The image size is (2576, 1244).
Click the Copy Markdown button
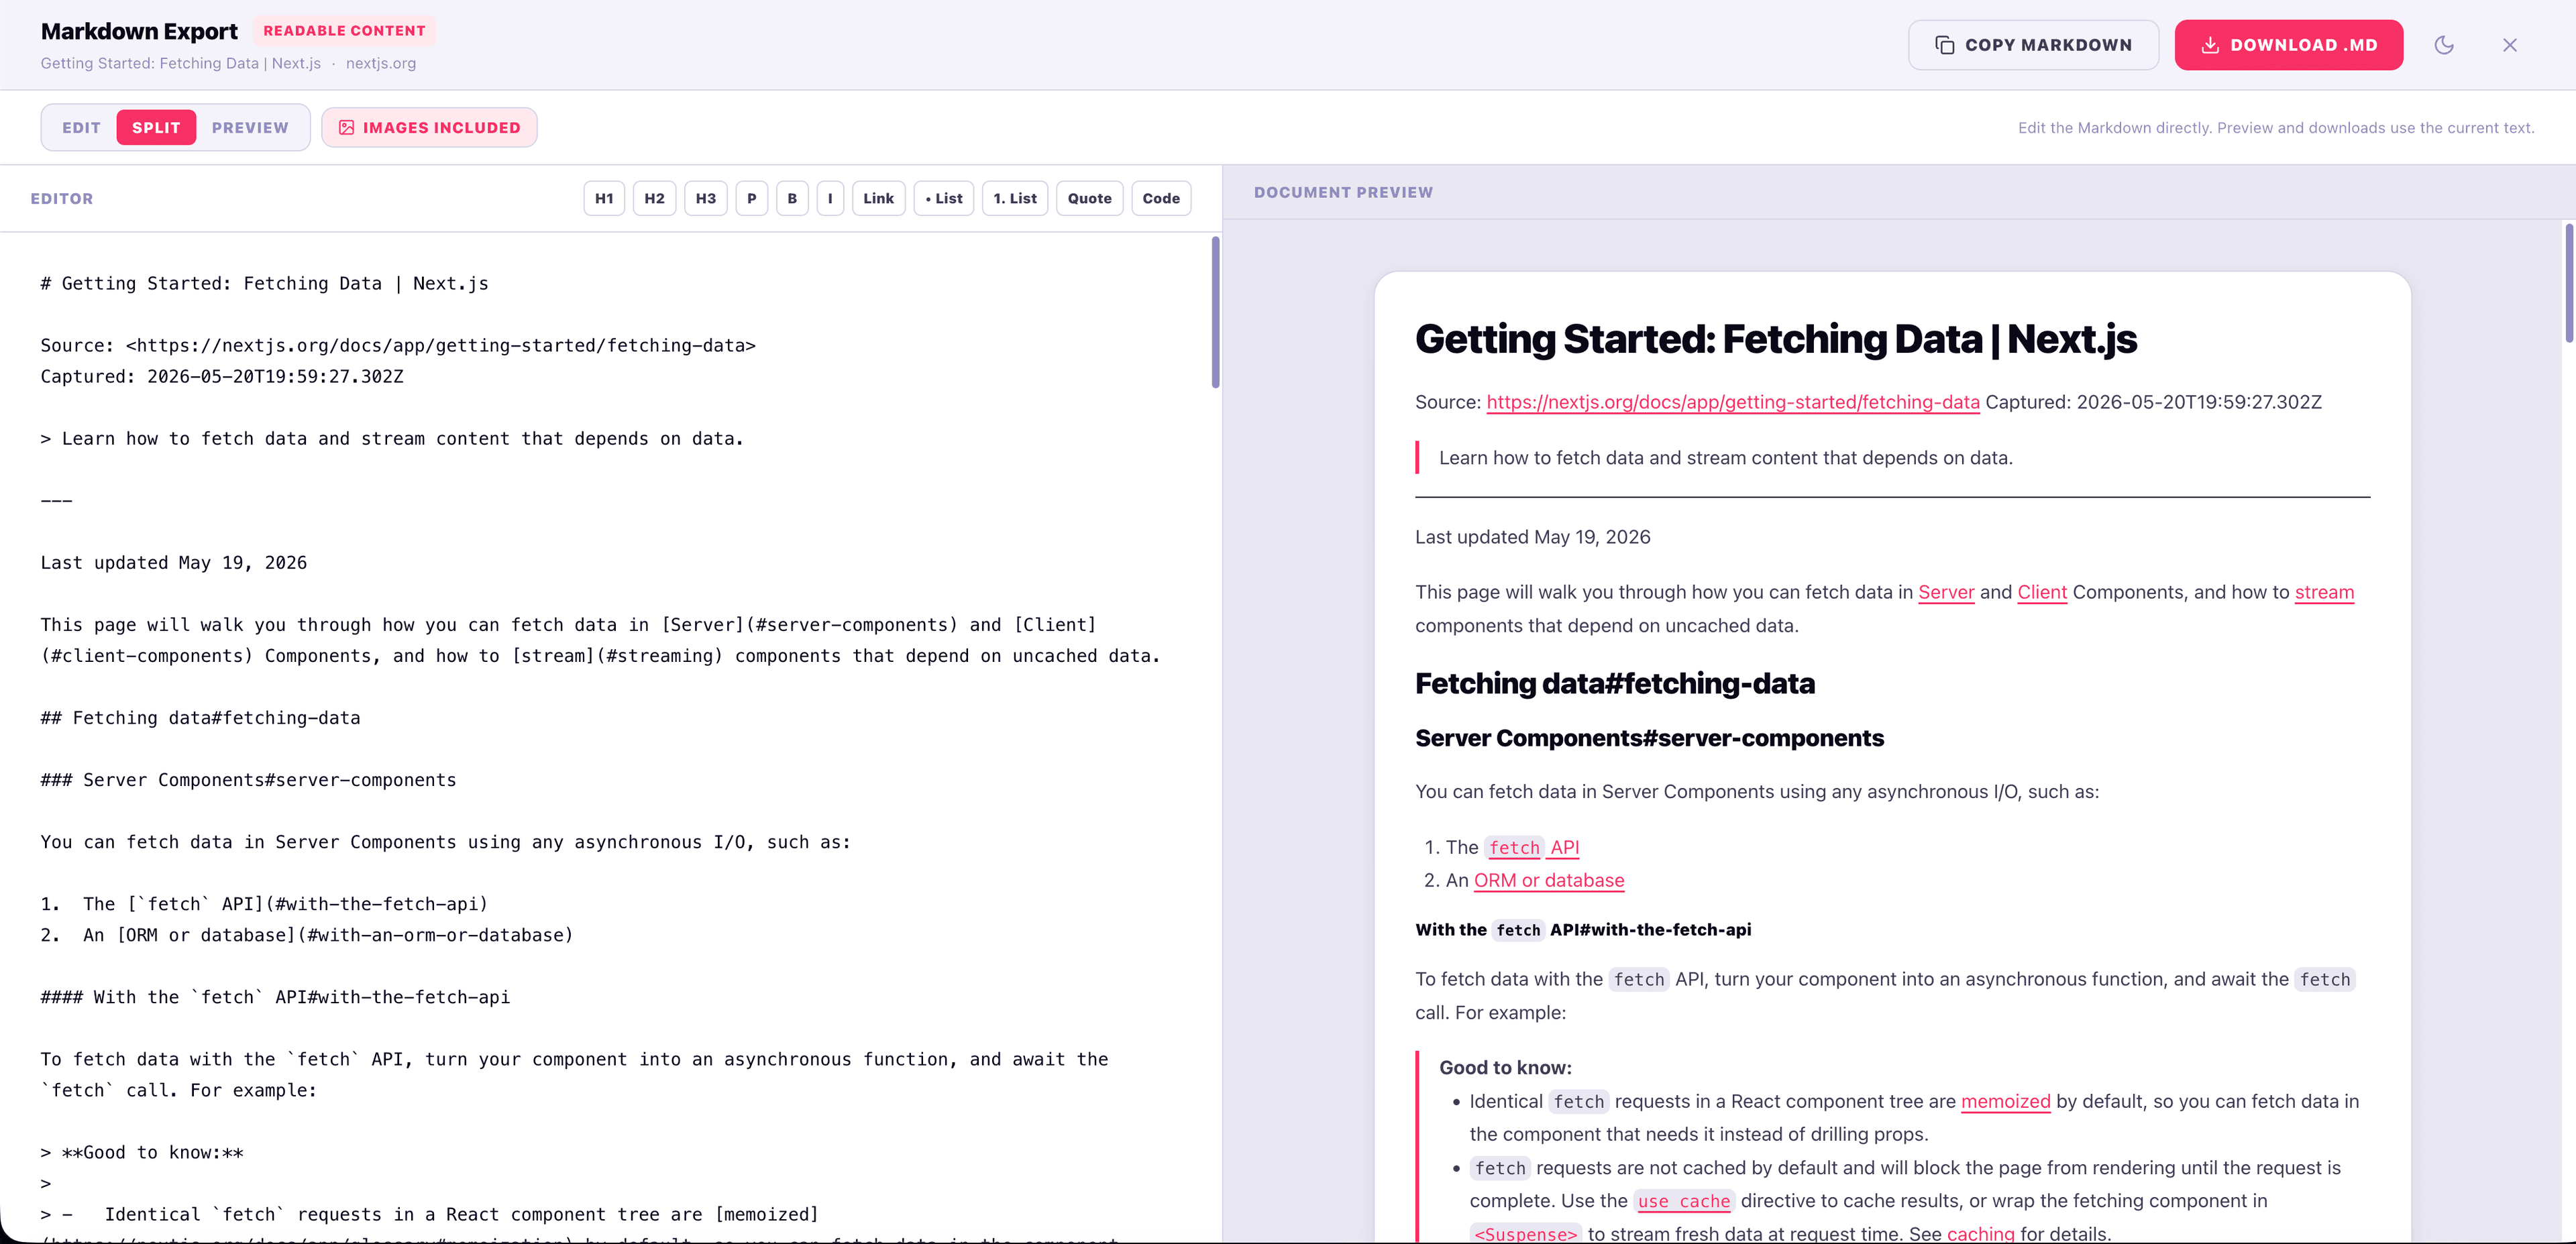coord(2033,45)
